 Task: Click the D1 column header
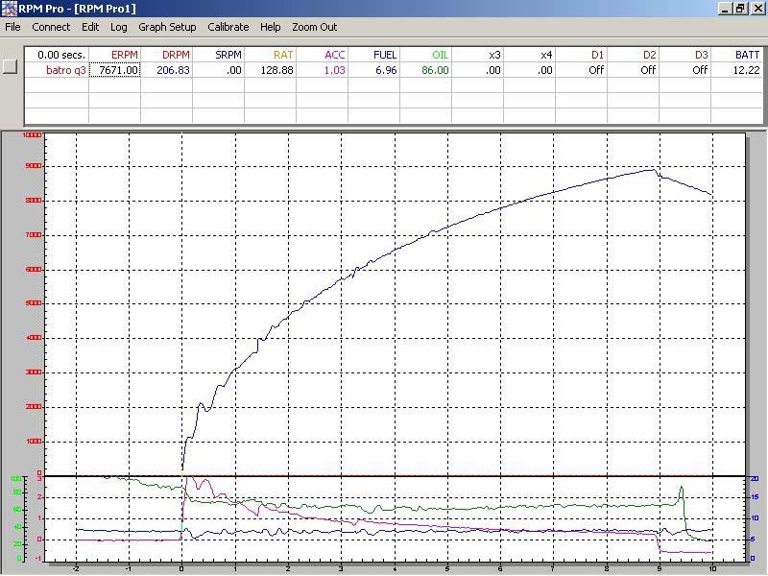click(582, 55)
